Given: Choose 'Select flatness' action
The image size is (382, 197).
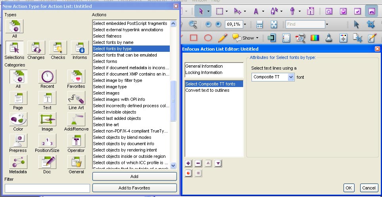Looking at the screenshot, I should 131,36.
